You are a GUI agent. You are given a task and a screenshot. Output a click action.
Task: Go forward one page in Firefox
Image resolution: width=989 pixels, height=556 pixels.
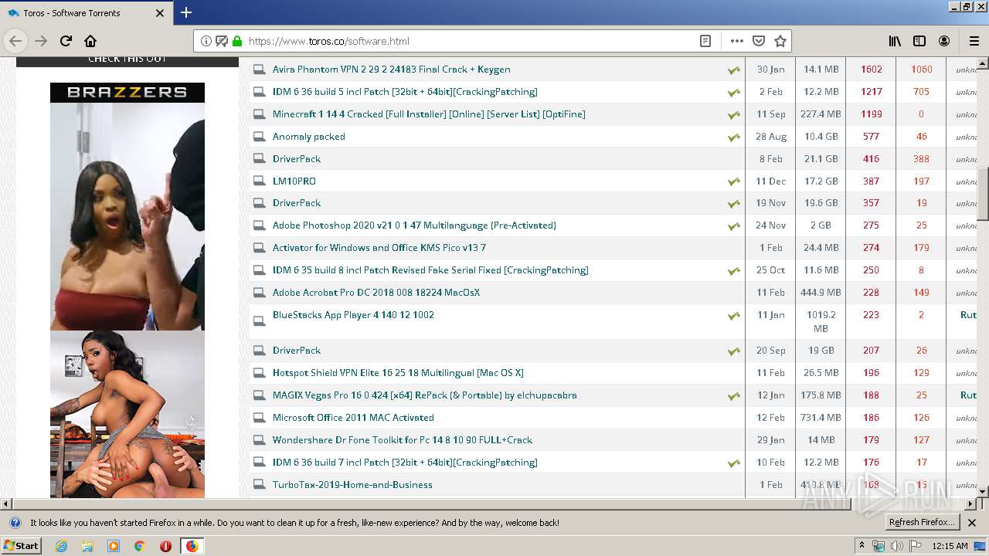(41, 41)
